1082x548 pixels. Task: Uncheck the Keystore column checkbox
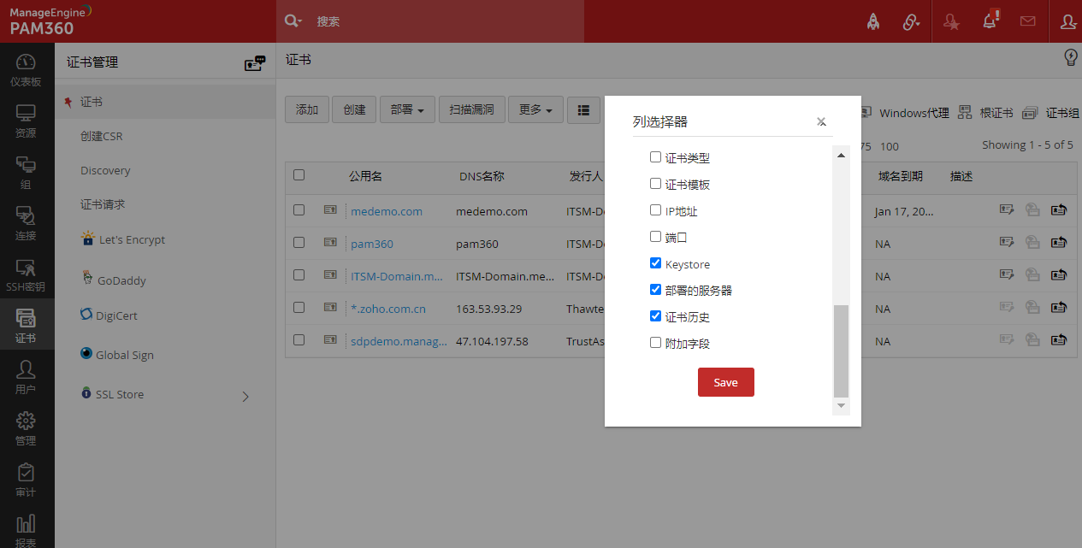click(656, 263)
